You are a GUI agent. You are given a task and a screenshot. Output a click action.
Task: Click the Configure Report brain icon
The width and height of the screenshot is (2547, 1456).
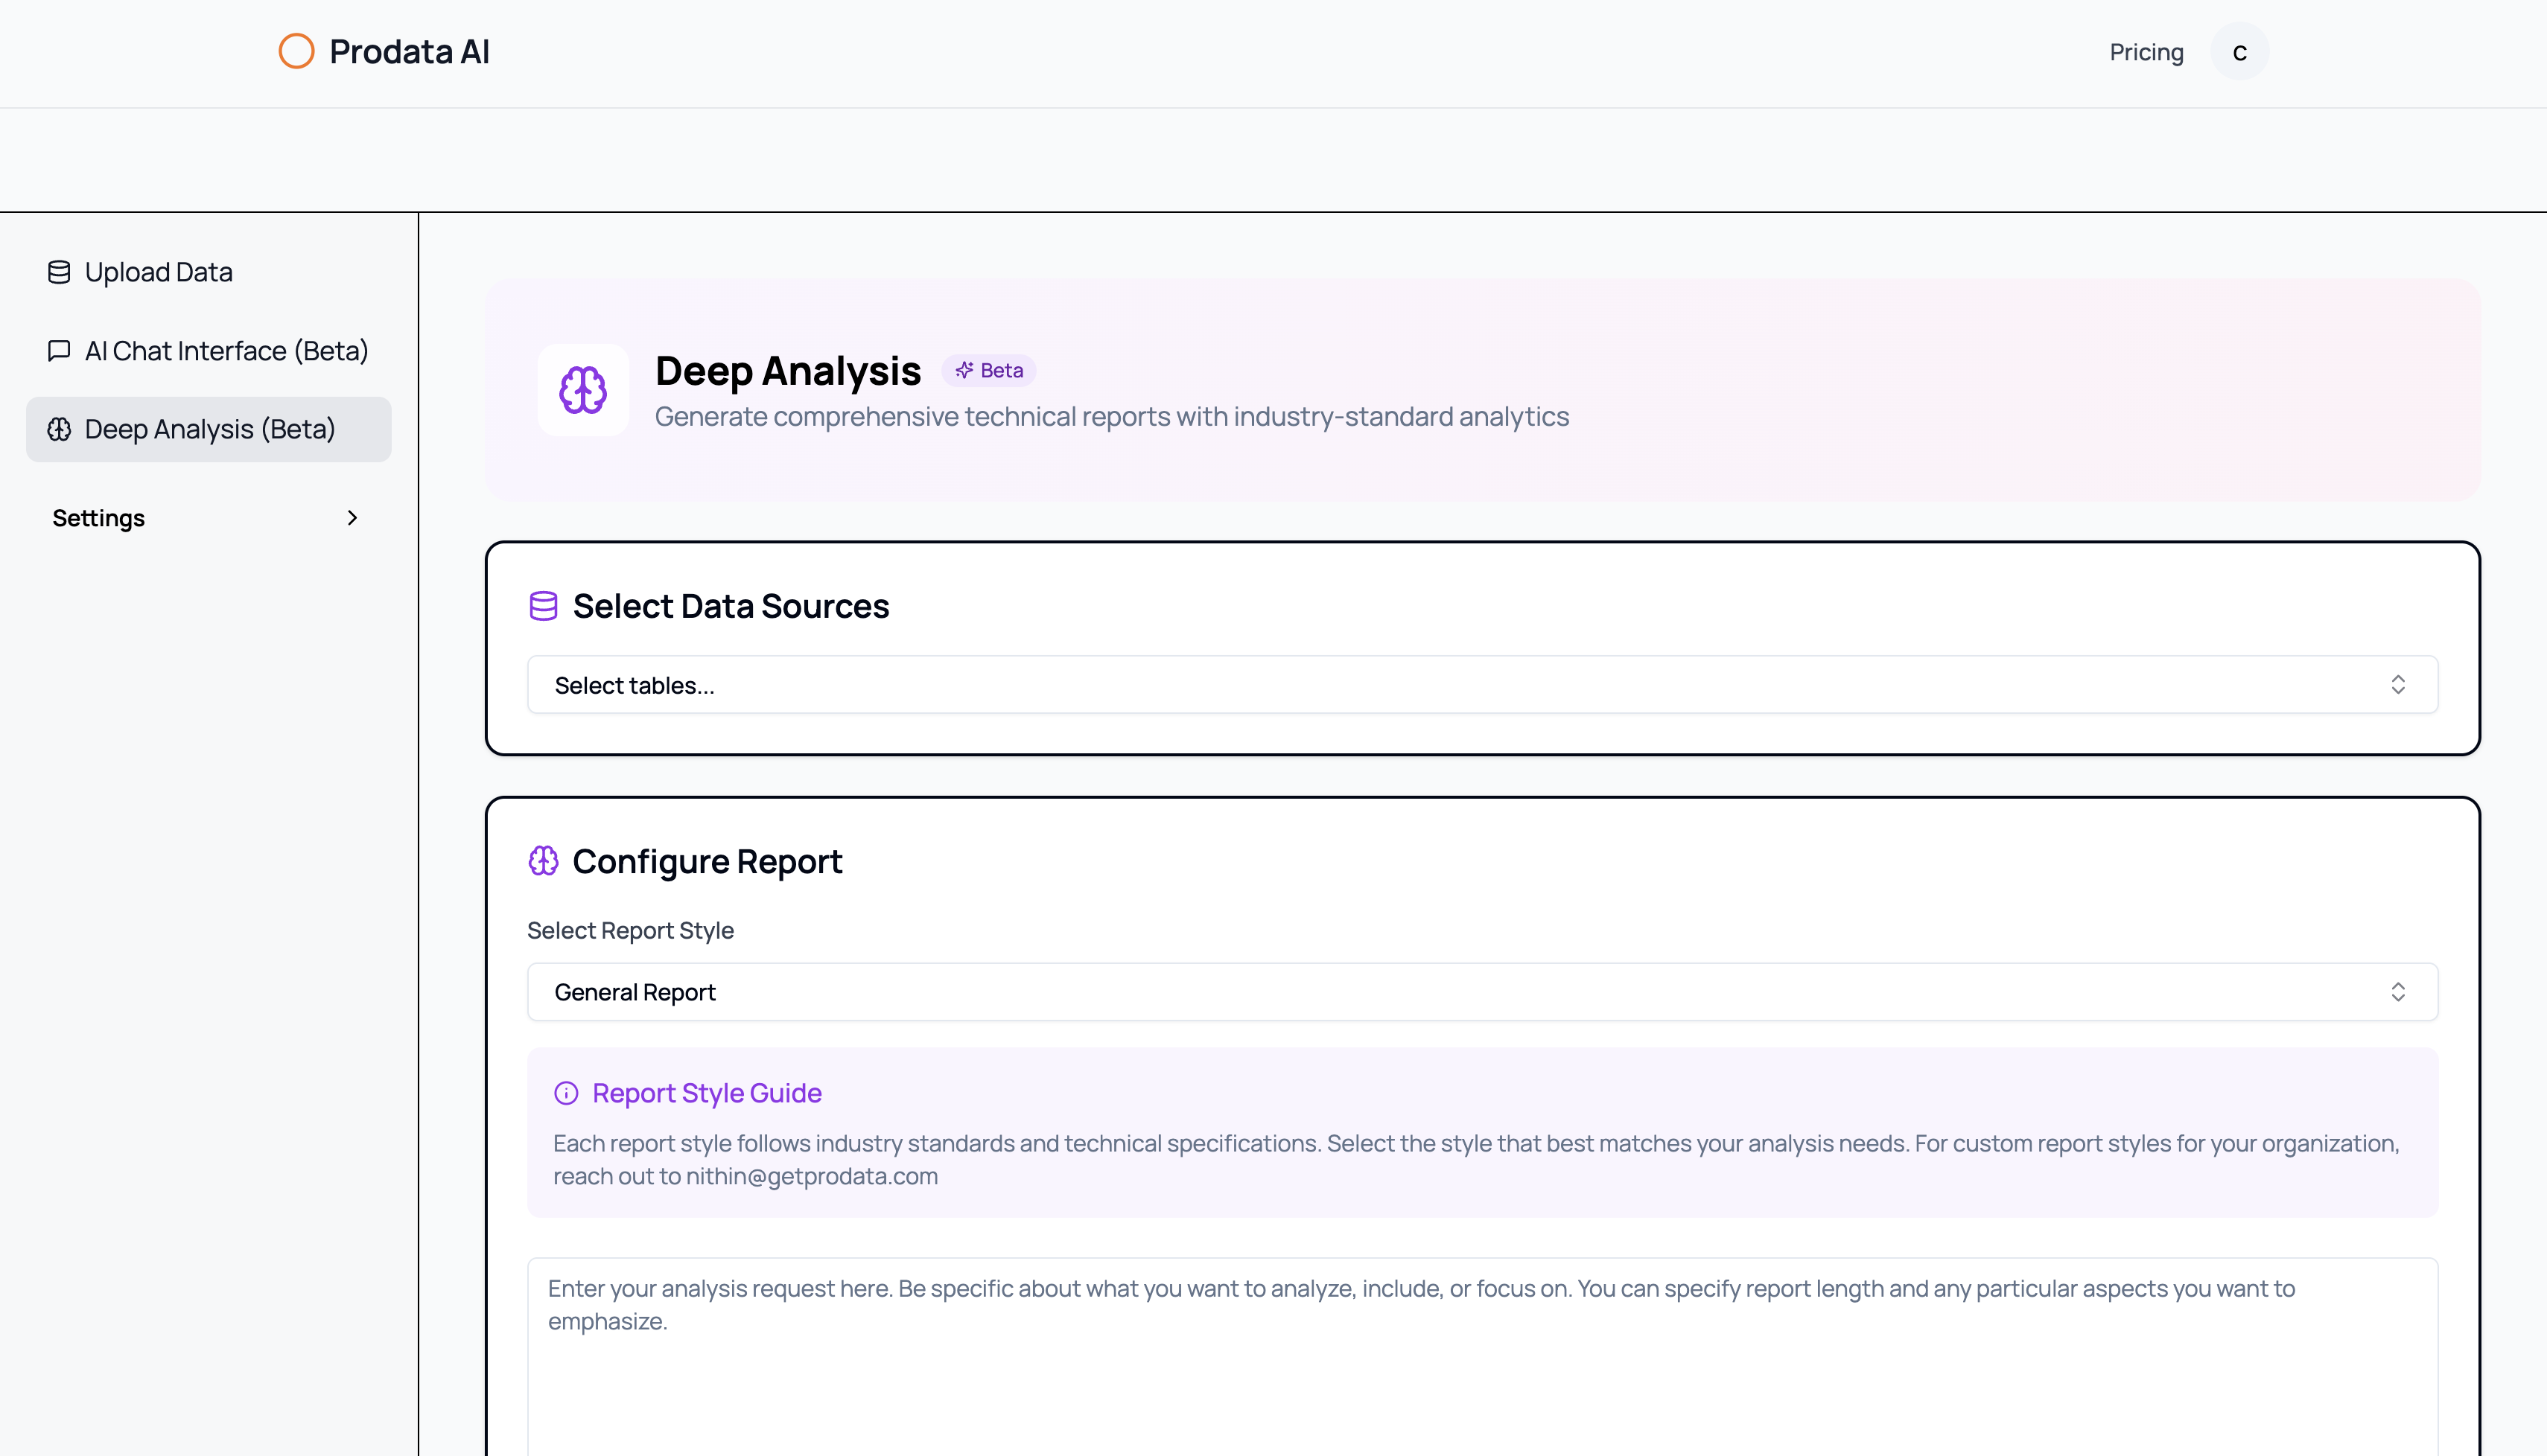point(543,861)
